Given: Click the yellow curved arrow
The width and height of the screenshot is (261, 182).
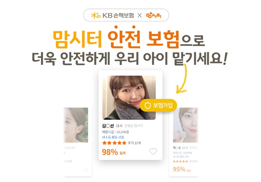Looking at the screenshot, I should pos(182,78).
